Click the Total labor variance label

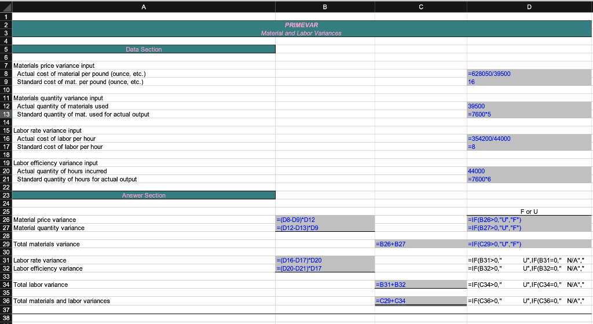click(x=41, y=285)
